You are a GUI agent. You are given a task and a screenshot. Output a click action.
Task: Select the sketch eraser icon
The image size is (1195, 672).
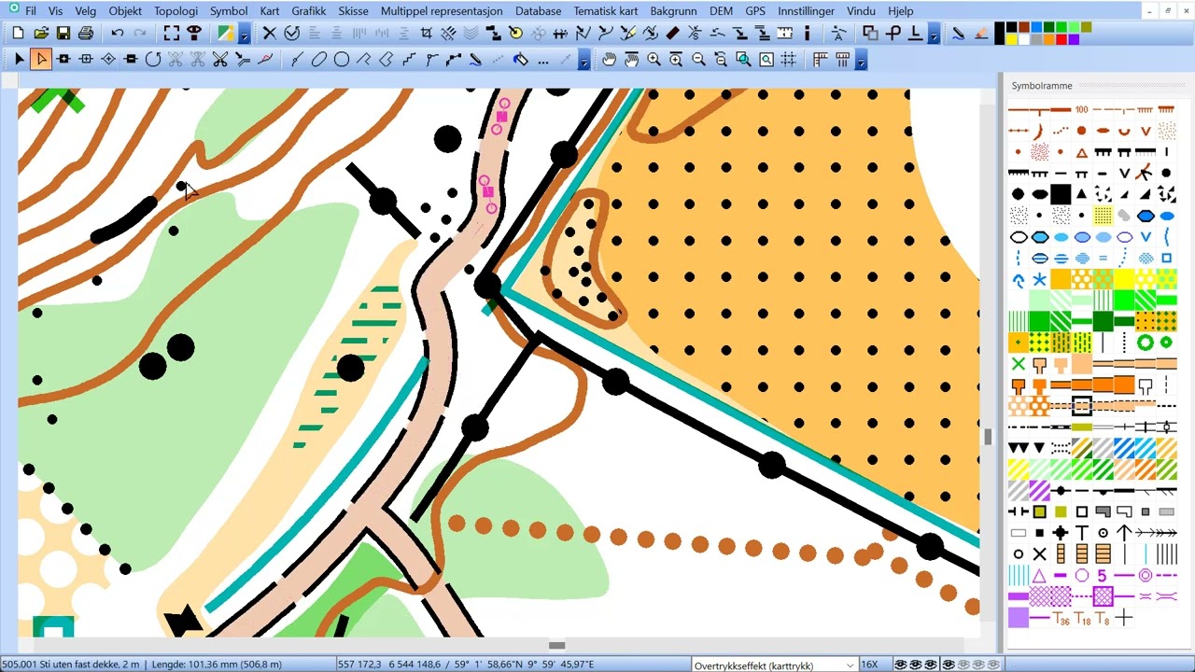(x=980, y=33)
